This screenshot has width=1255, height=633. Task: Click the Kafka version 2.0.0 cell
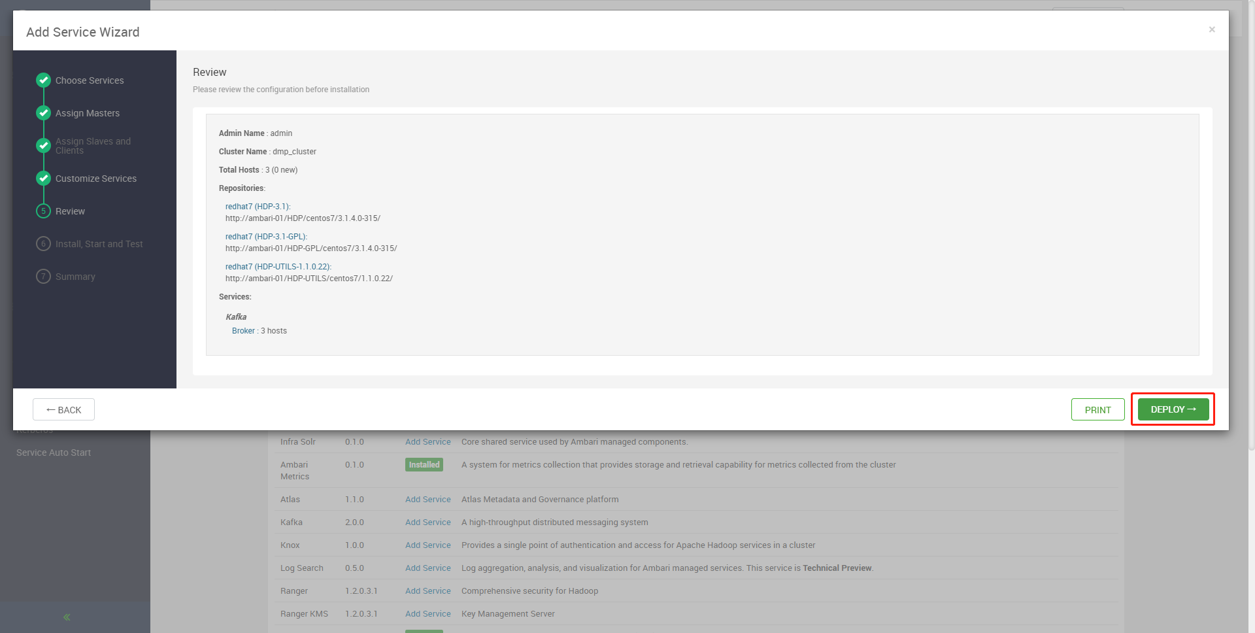pyautogui.click(x=354, y=522)
